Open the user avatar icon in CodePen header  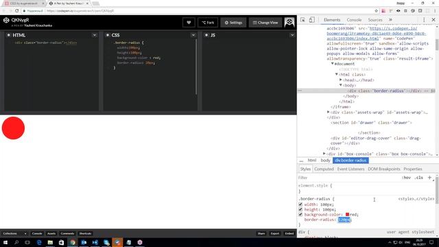pos(289,22)
